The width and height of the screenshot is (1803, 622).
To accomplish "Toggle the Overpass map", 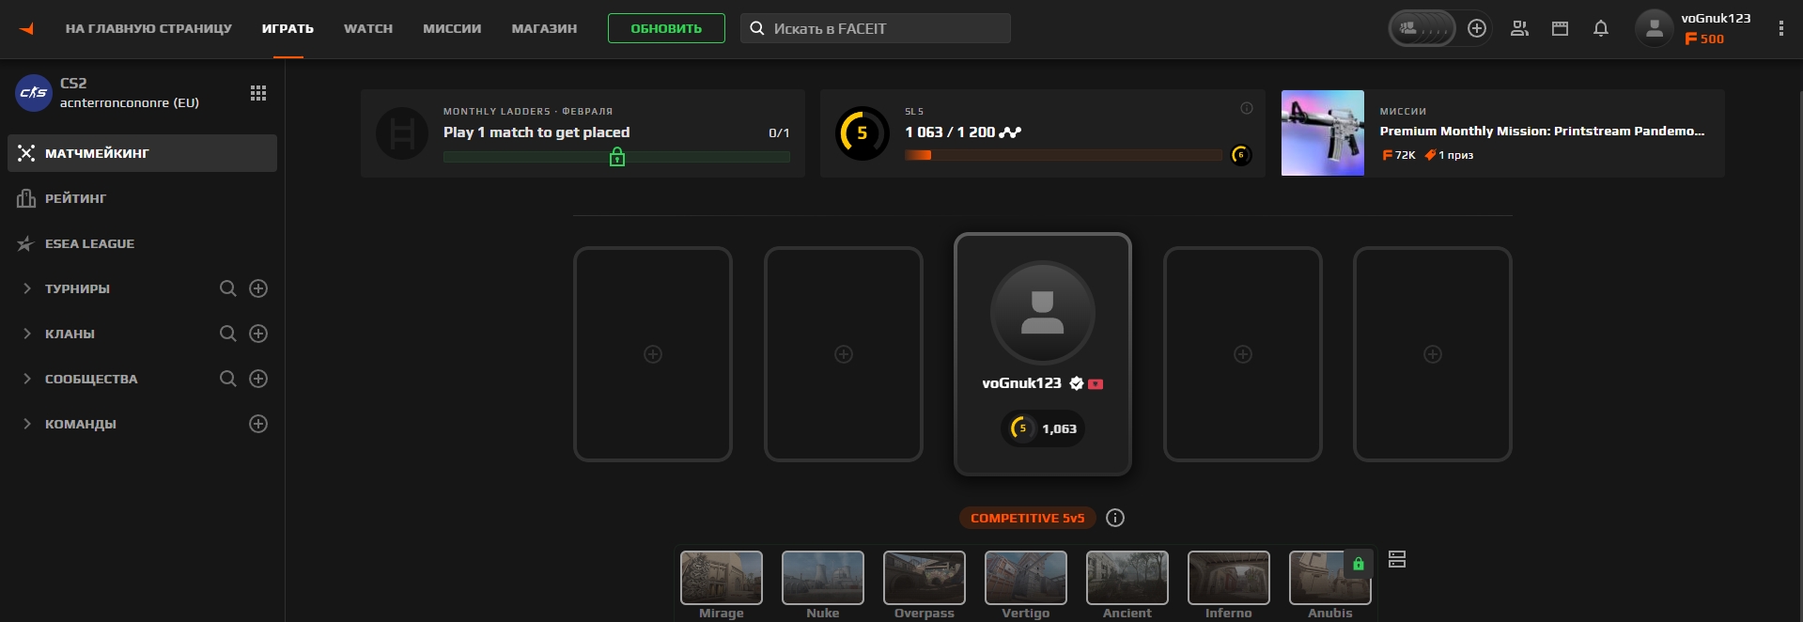I will point(925,578).
